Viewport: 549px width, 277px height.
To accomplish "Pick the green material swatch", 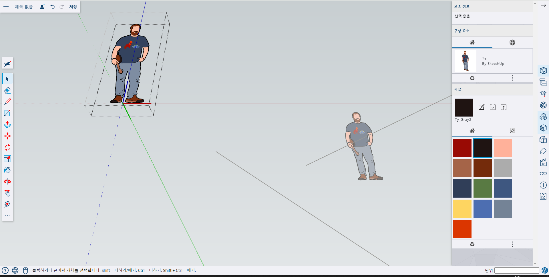I will pyautogui.click(x=483, y=188).
